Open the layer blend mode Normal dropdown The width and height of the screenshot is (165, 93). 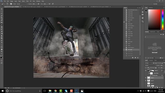click(150, 65)
